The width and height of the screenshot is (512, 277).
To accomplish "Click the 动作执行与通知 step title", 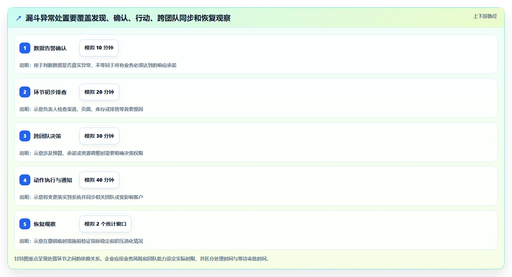I will coord(53,180).
